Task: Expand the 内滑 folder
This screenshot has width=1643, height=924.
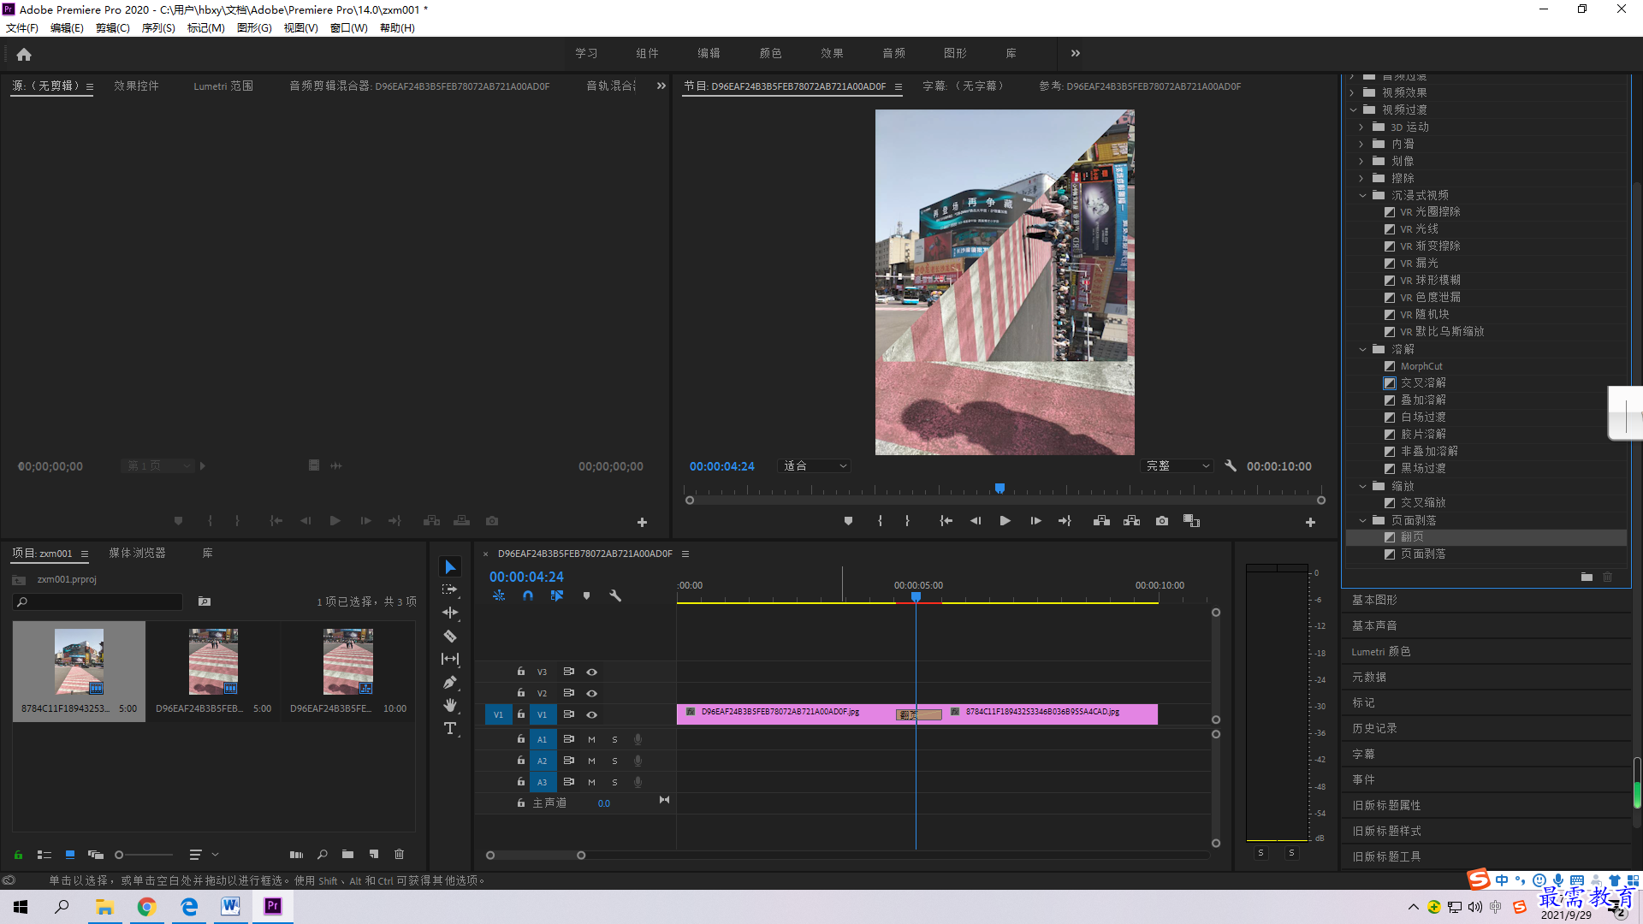Action: 1361,144
